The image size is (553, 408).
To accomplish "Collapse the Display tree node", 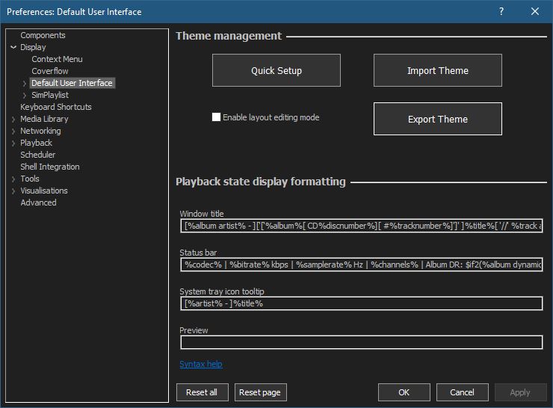I will coord(13,48).
